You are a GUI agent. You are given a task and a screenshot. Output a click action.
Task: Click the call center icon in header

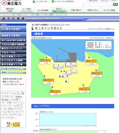pyautogui.click(x=34, y=1)
